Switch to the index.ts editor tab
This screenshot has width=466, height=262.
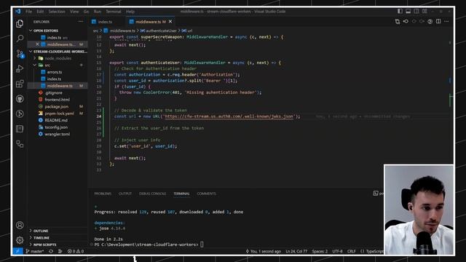pos(106,22)
